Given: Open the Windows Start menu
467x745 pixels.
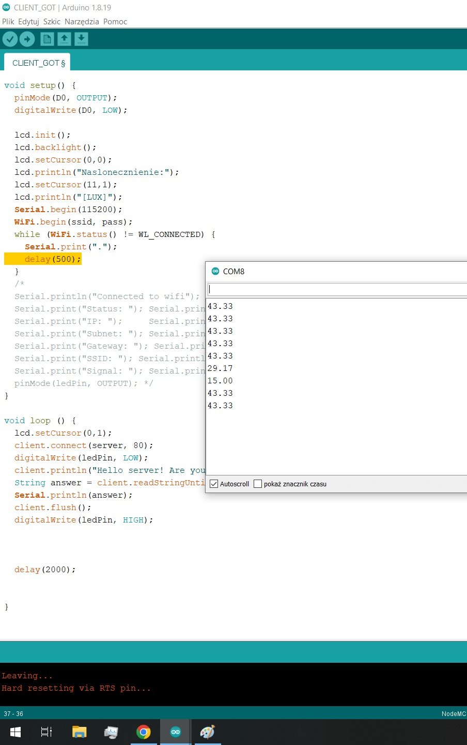Looking at the screenshot, I should click(15, 732).
